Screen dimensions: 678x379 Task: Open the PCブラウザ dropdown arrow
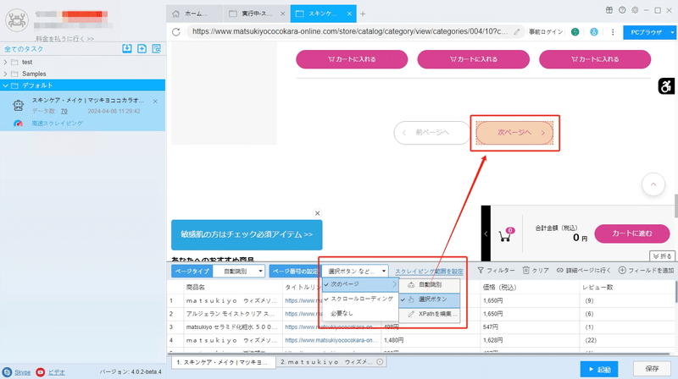pyautogui.click(x=672, y=32)
